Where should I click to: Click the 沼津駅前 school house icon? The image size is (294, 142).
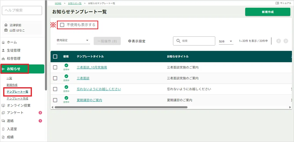[x=6, y=25]
